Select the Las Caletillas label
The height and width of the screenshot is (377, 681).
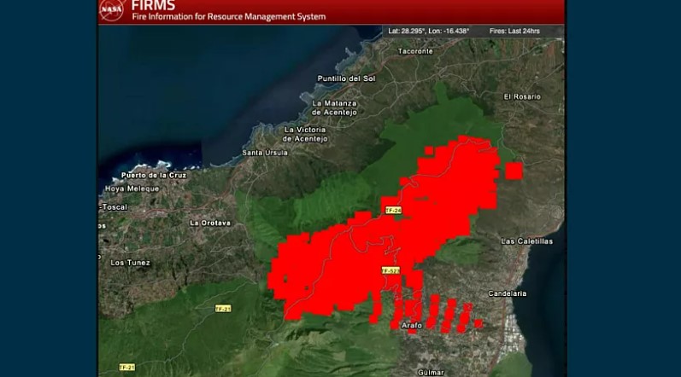point(526,241)
